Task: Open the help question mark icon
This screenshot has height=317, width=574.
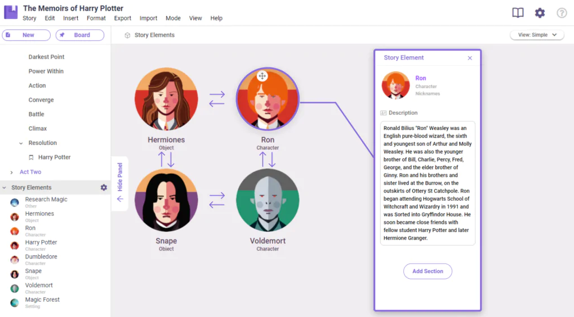Action: click(x=562, y=13)
